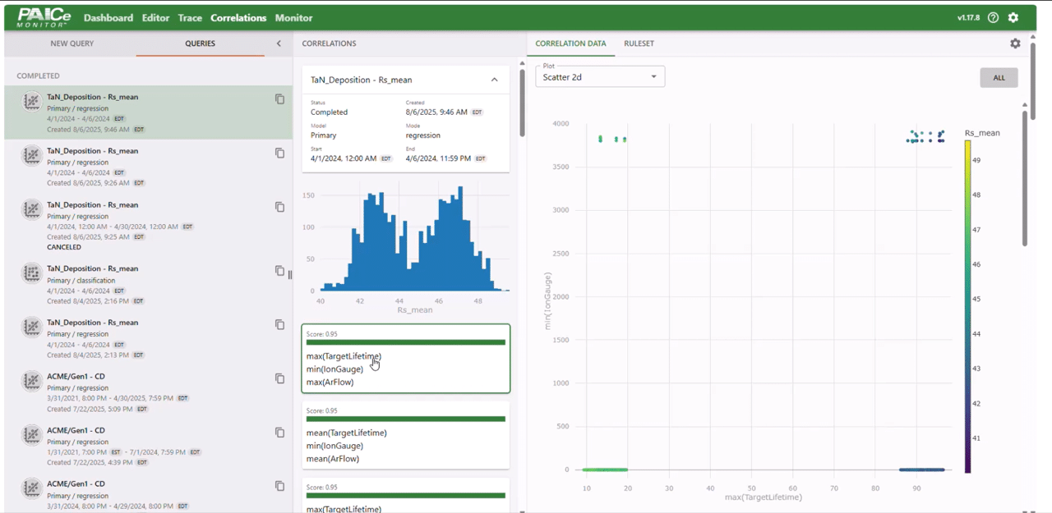Open the Editor page
This screenshot has height=513, width=1052.
pos(155,18)
